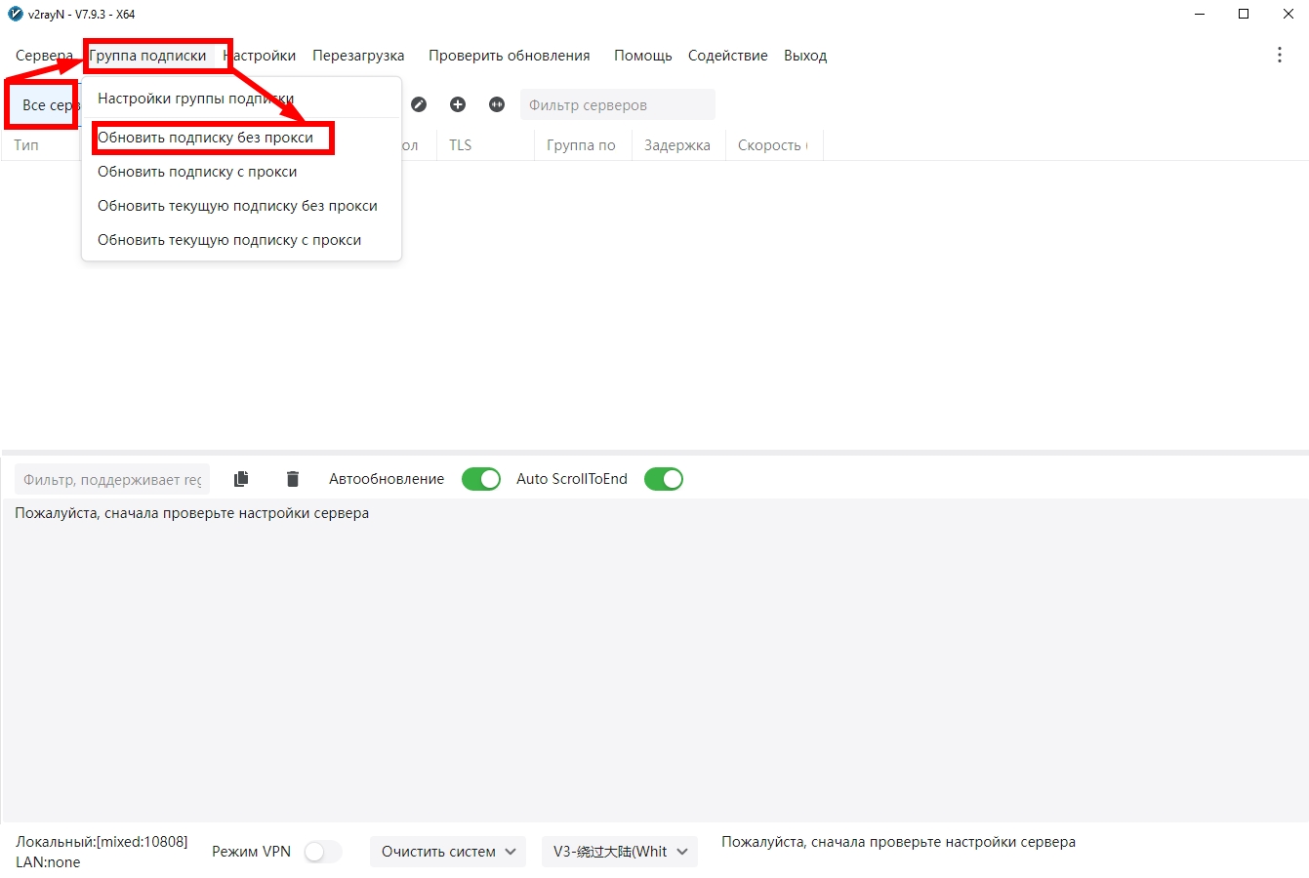Click the pencil edit subscription icon
Image resolution: width=1309 pixels, height=878 pixels.
(x=419, y=104)
